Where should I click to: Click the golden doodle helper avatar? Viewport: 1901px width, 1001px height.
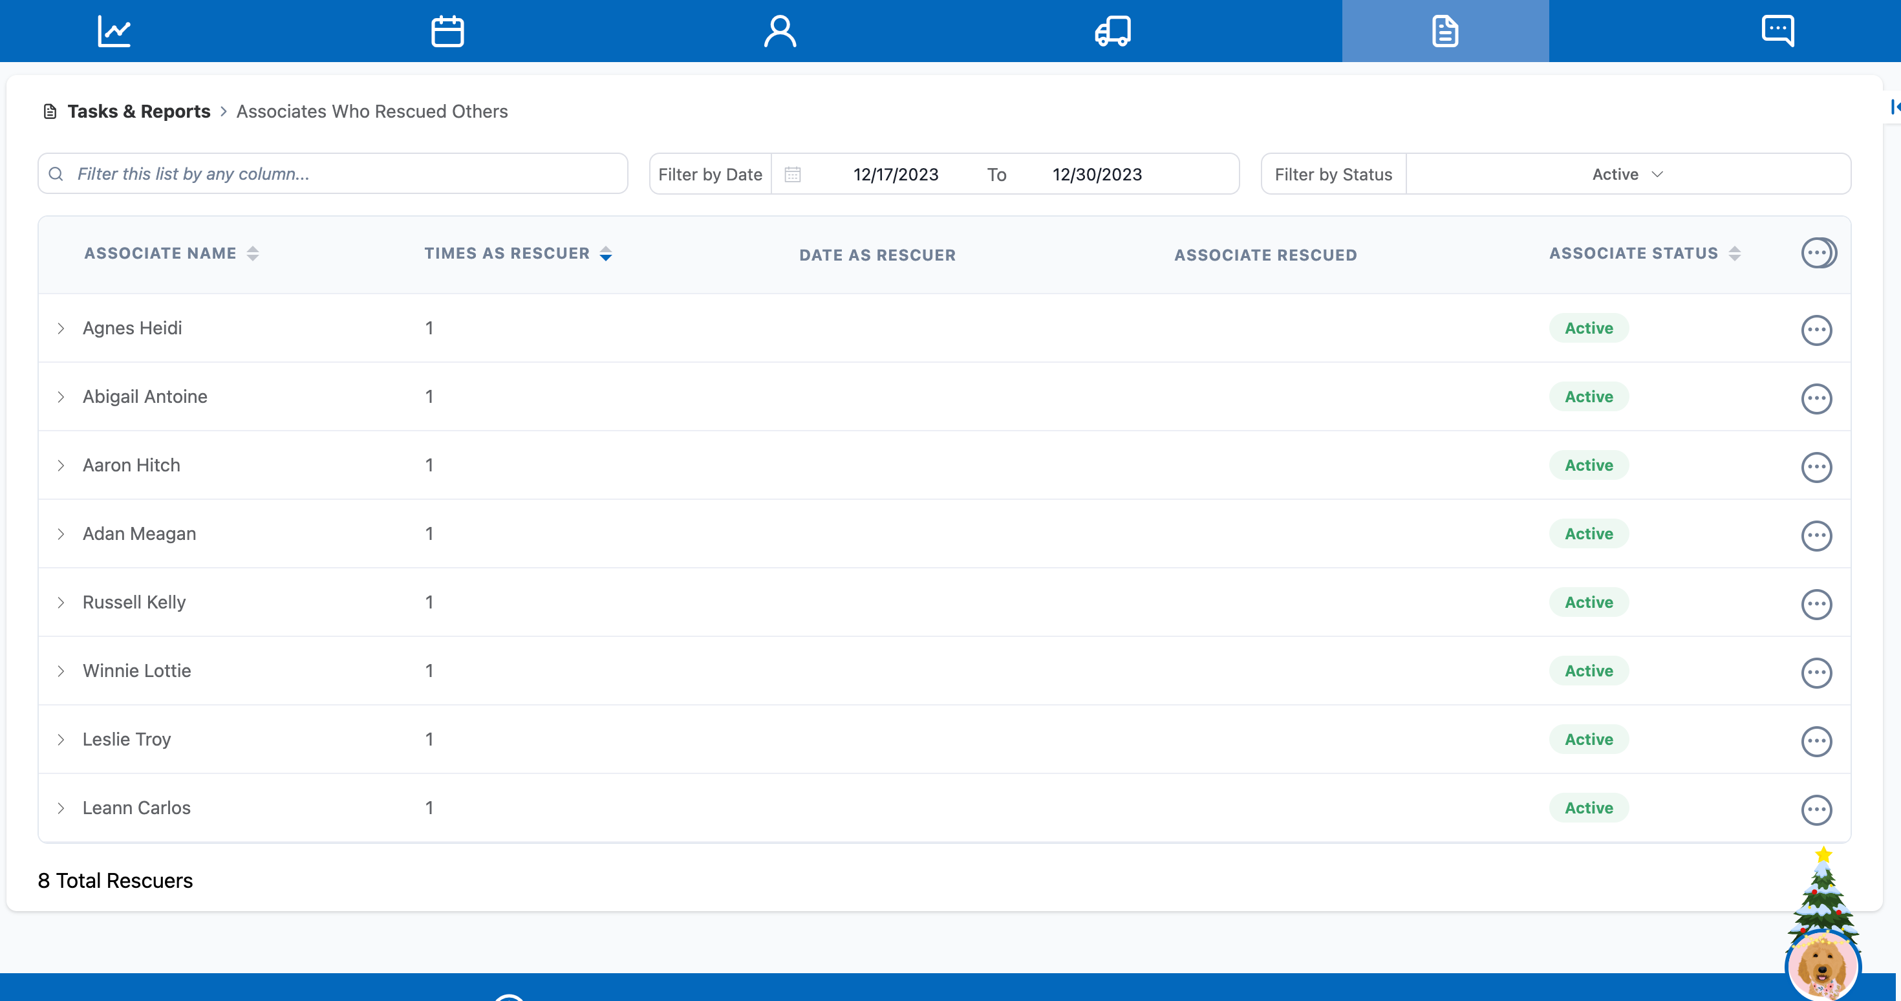click(1822, 965)
